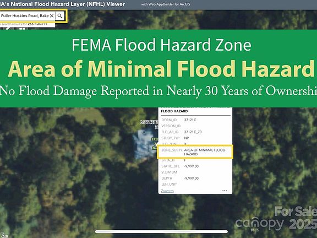Image resolution: width=317 pixels, height=238 pixels.
Task: Click the FLOOD HAZARD popup header
Action: click(174, 111)
